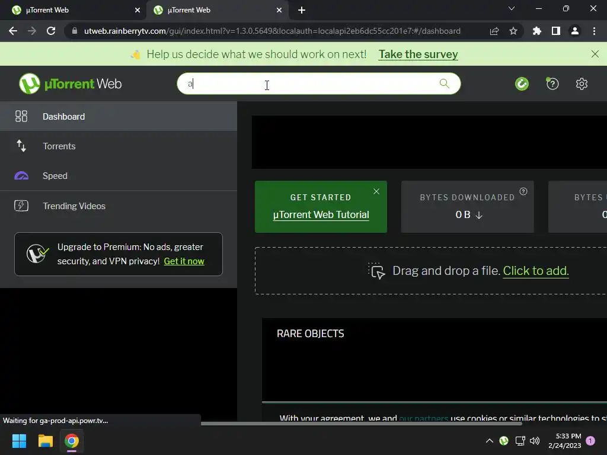Open the notification count badge
The image size is (607, 455).
coord(590,441)
